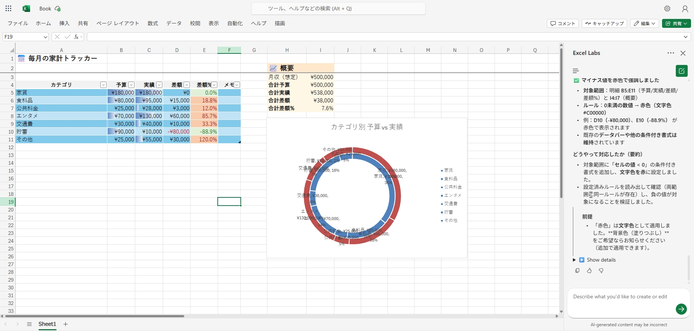Select the -¥80,000 cell

[176, 132]
